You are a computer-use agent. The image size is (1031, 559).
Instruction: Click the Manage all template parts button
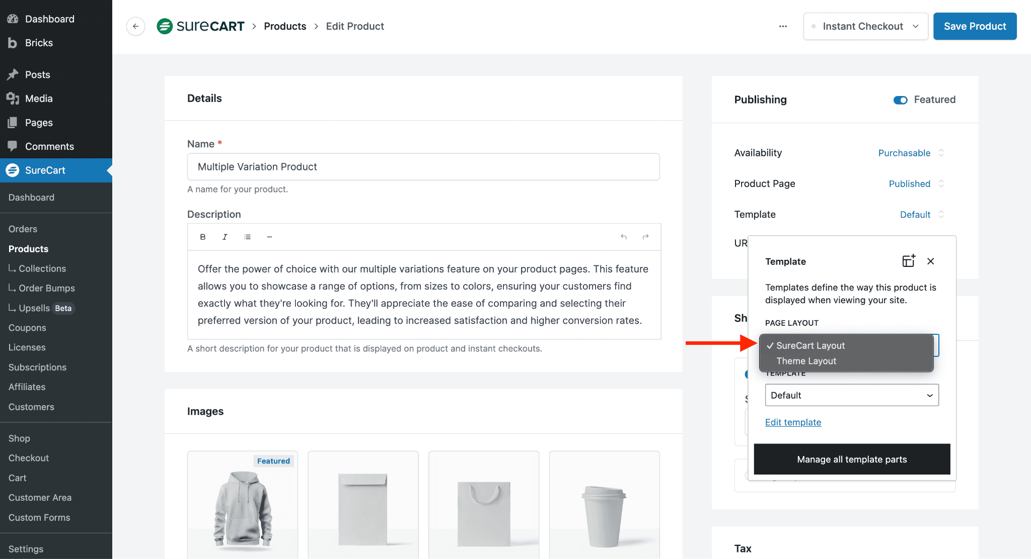(852, 459)
